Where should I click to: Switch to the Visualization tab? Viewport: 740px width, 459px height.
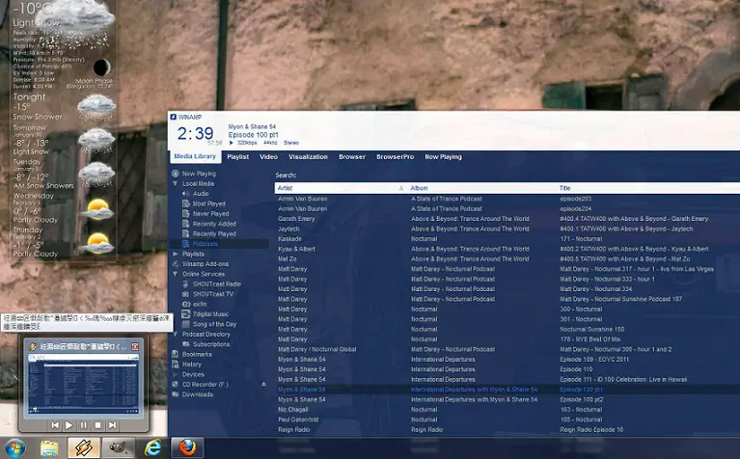pyautogui.click(x=308, y=156)
